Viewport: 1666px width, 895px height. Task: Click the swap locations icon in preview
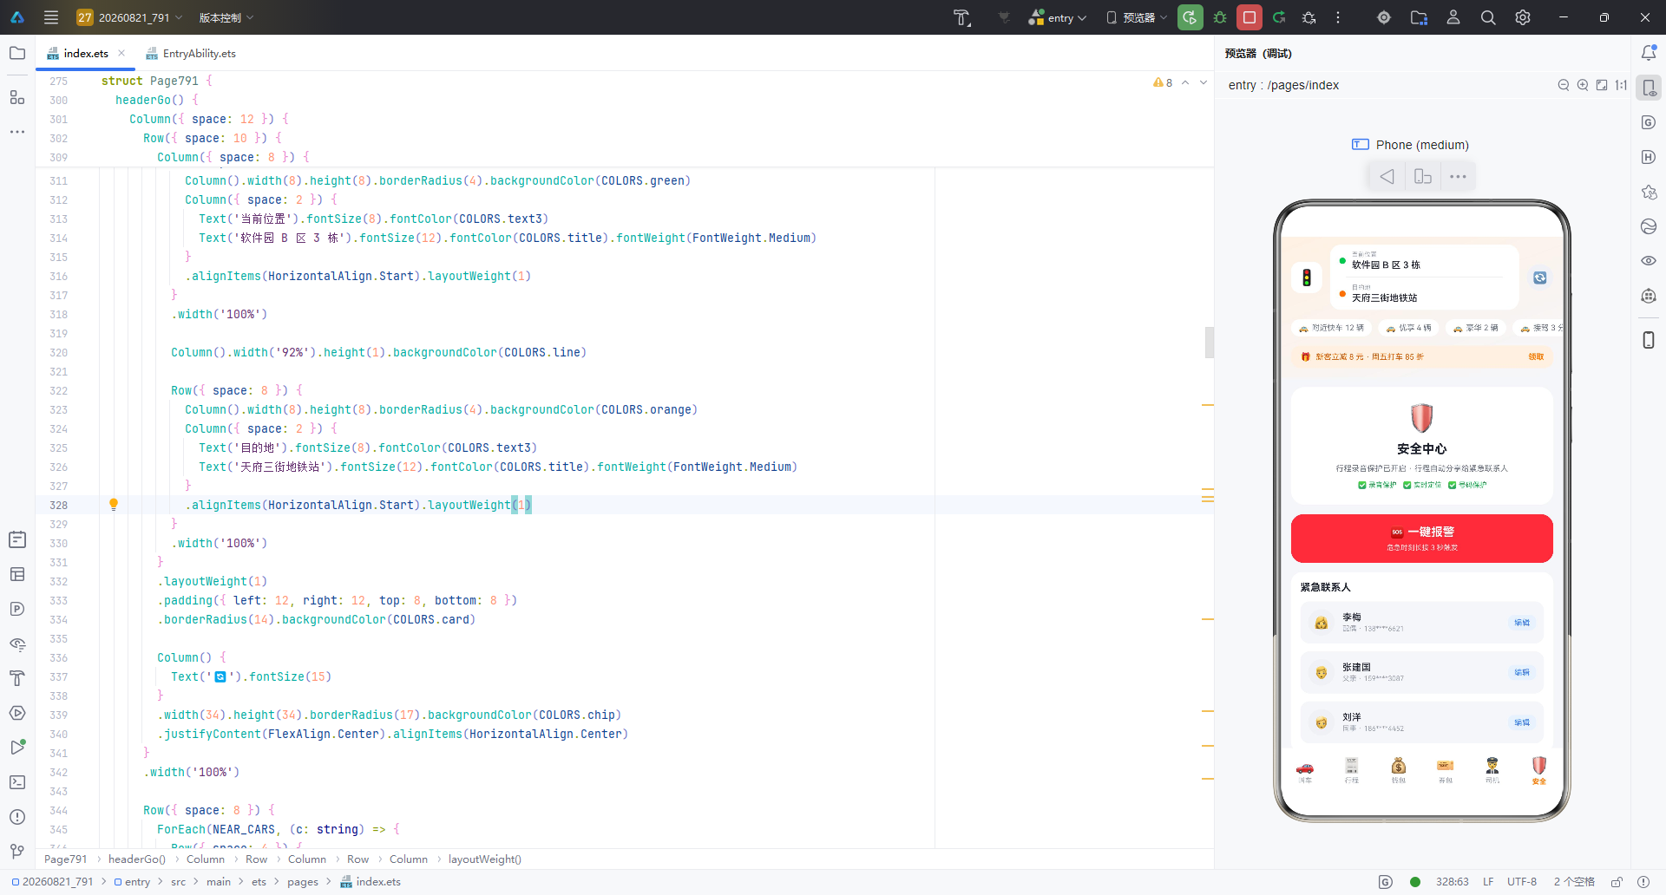pyautogui.click(x=1540, y=278)
